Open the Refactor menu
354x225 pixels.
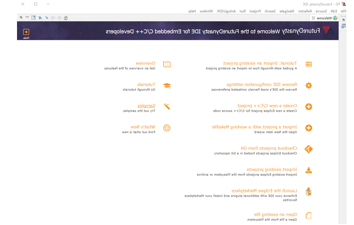pyautogui.click(x=305, y=11)
